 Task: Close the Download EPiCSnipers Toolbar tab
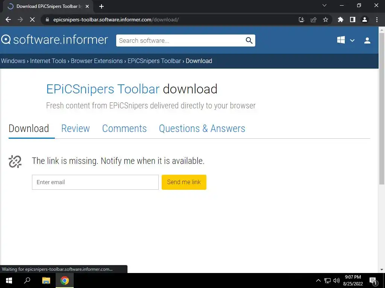[87, 6]
